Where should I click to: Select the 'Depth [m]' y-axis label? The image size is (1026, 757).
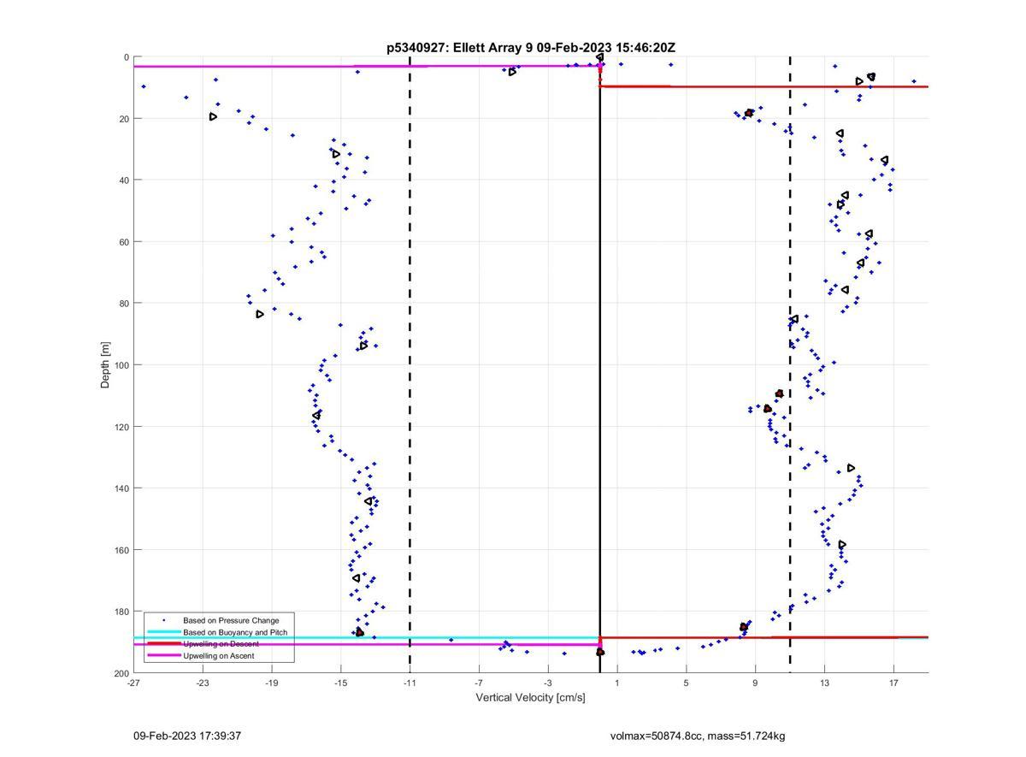(106, 364)
